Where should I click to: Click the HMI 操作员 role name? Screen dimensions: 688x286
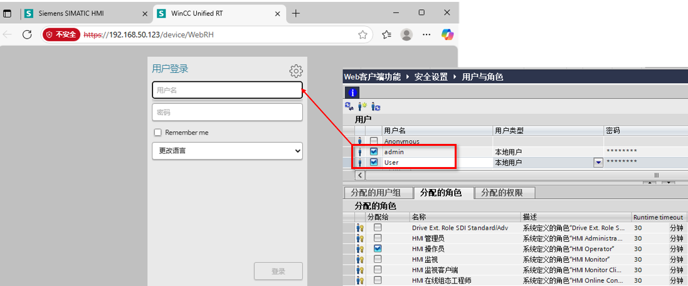coord(428,249)
